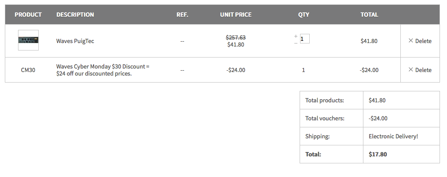Click the Total vouchers -$24.00 value
447x177 pixels.
point(378,119)
